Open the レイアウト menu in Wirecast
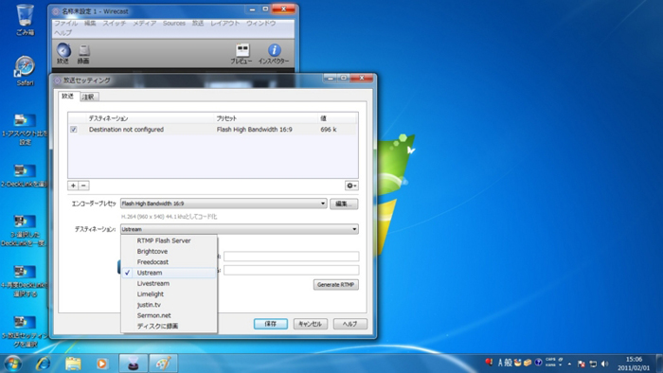663x373 pixels. tap(225, 24)
